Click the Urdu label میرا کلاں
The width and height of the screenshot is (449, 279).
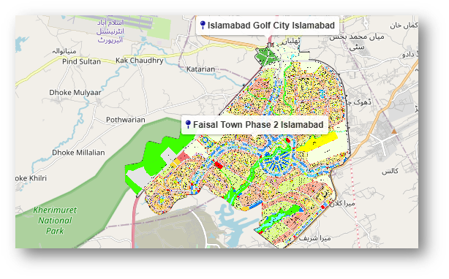(x=342, y=203)
